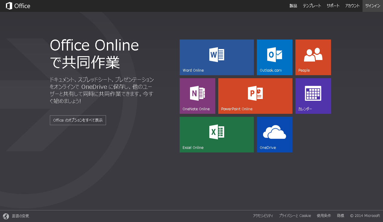Launch the PowerPoint Online icon tile
The width and height of the screenshot is (383, 222).
click(255, 93)
